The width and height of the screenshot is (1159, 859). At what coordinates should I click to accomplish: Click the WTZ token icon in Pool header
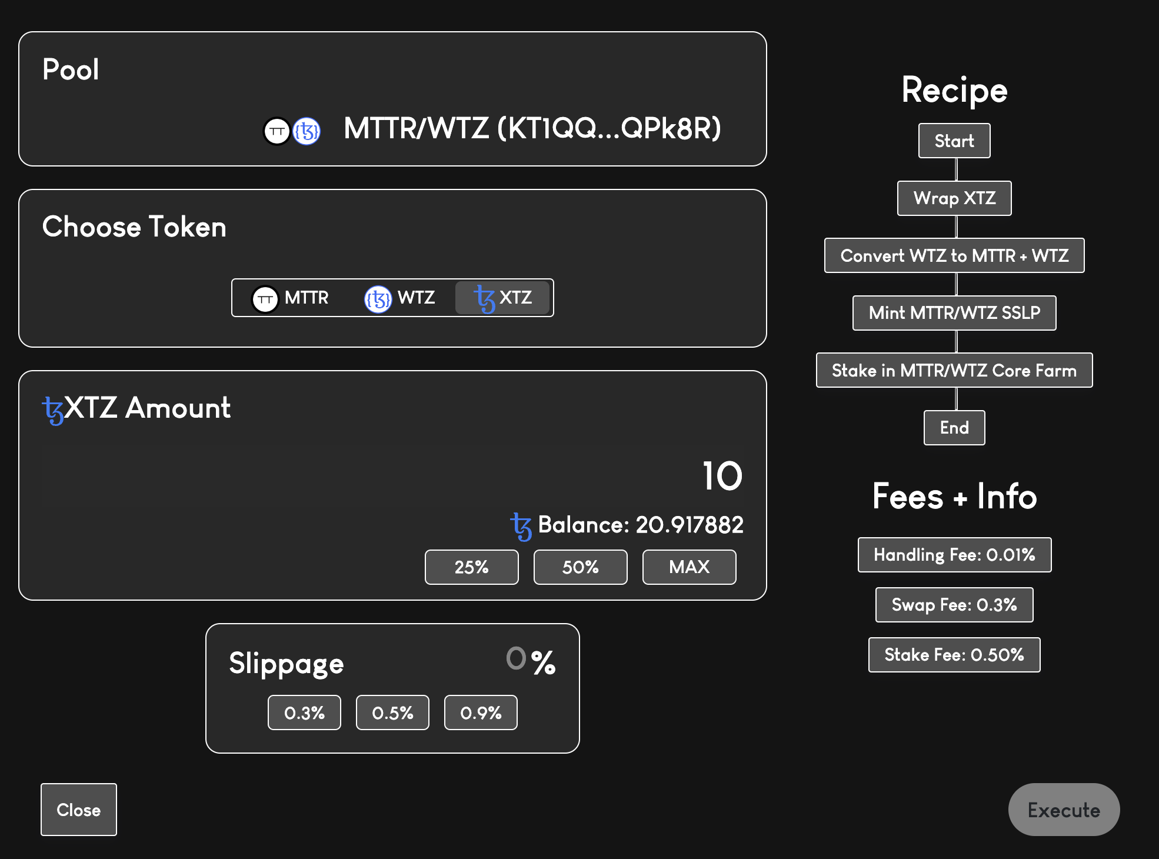[307, 131]
